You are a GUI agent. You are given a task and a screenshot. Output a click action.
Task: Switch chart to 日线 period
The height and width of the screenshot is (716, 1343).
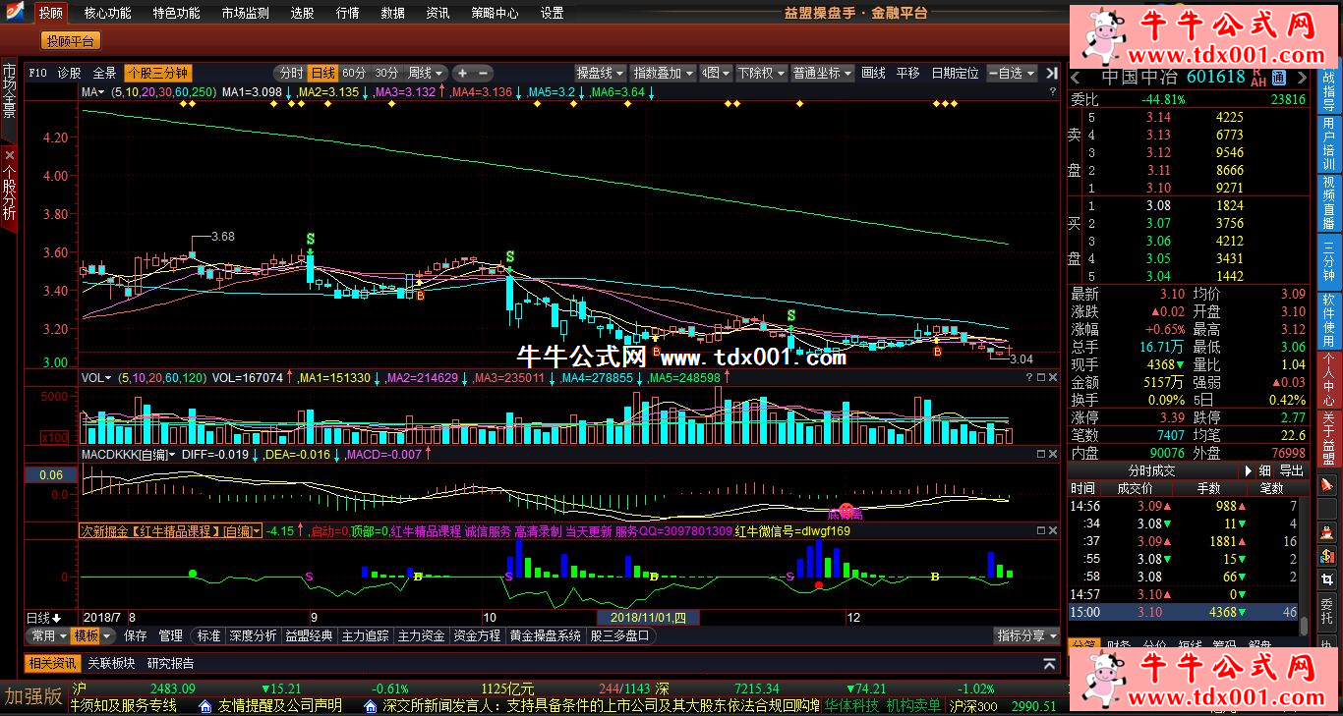[322, 73]
